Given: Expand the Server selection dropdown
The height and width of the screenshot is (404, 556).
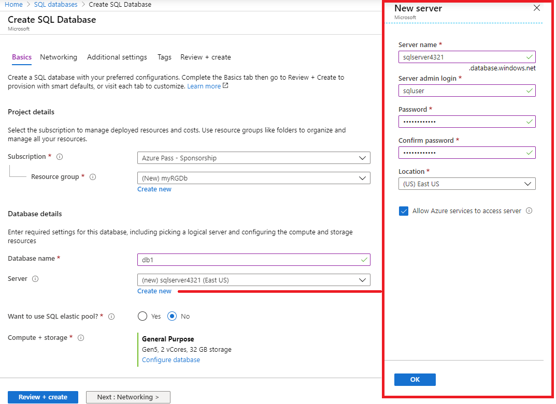Looking at the screenshot, I should click(x=253, y=279).
